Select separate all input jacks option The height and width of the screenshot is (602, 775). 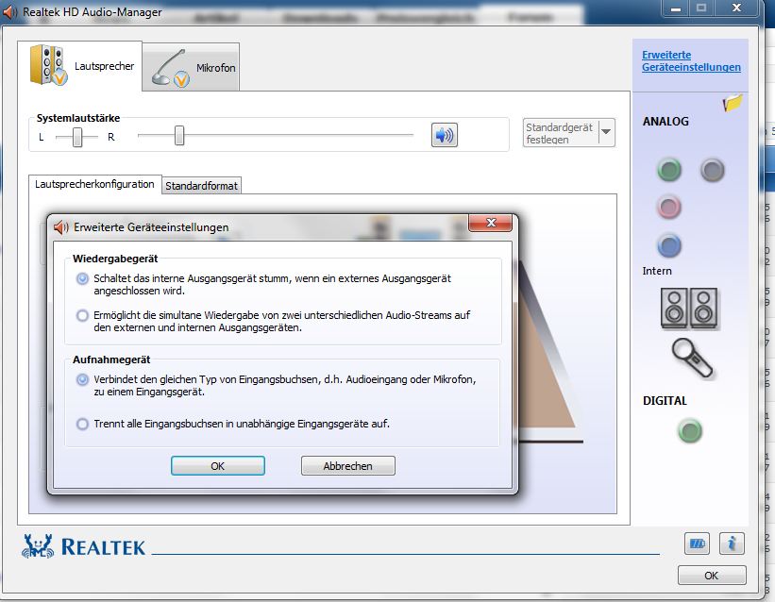click(82, 424)
